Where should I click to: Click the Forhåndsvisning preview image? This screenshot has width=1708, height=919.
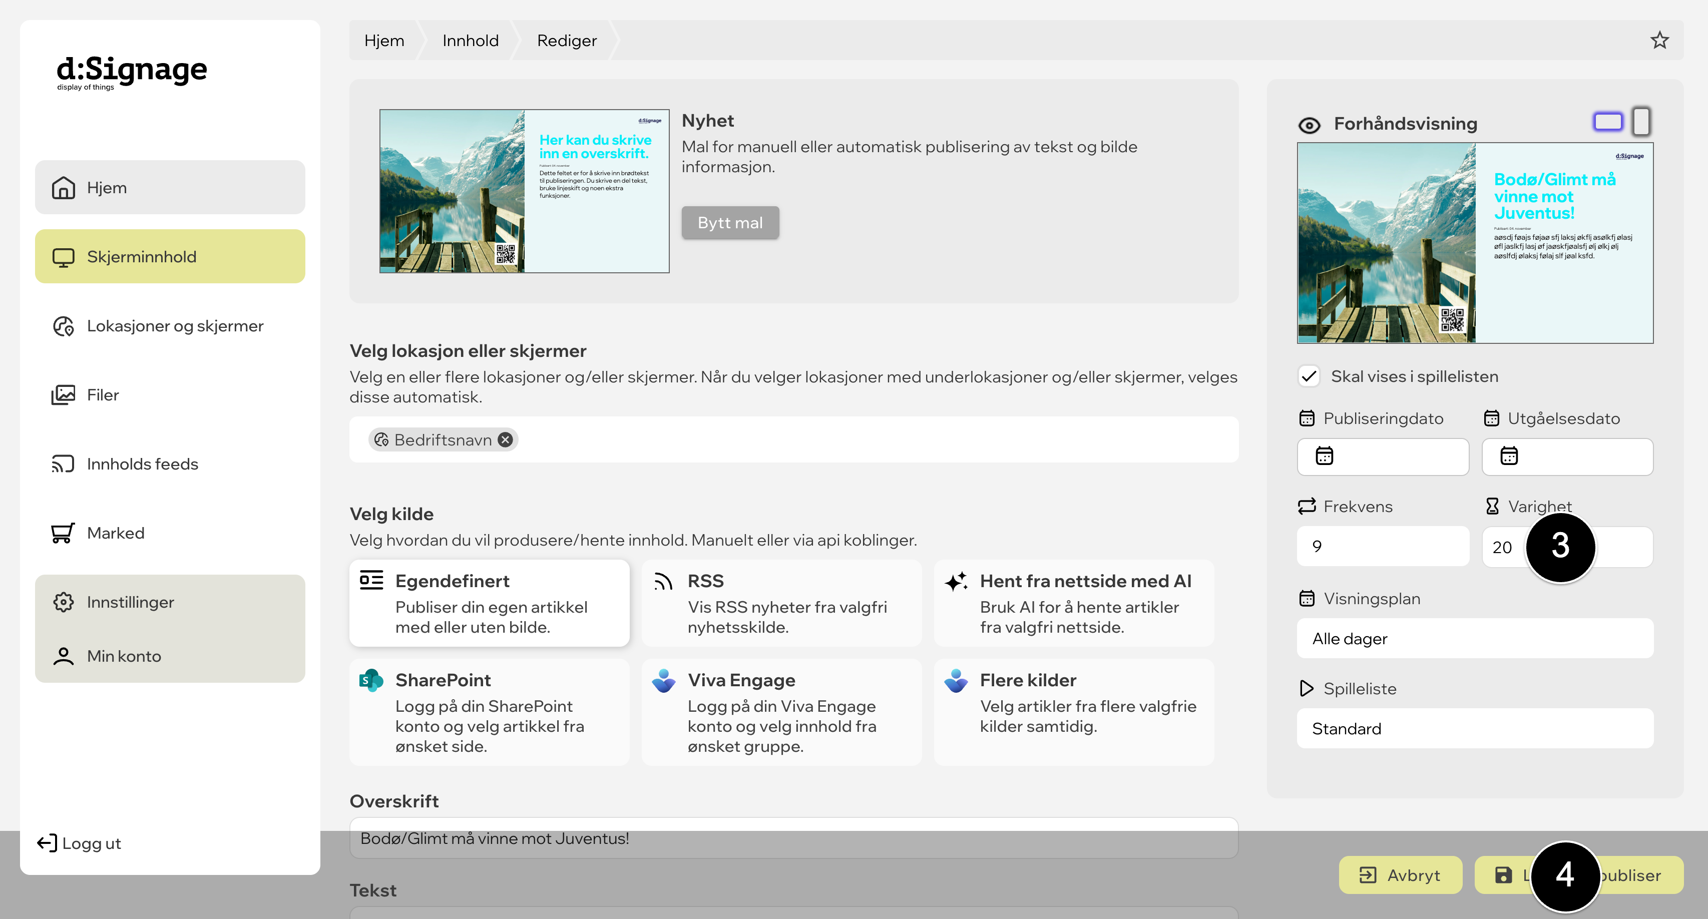(1475, 243)
